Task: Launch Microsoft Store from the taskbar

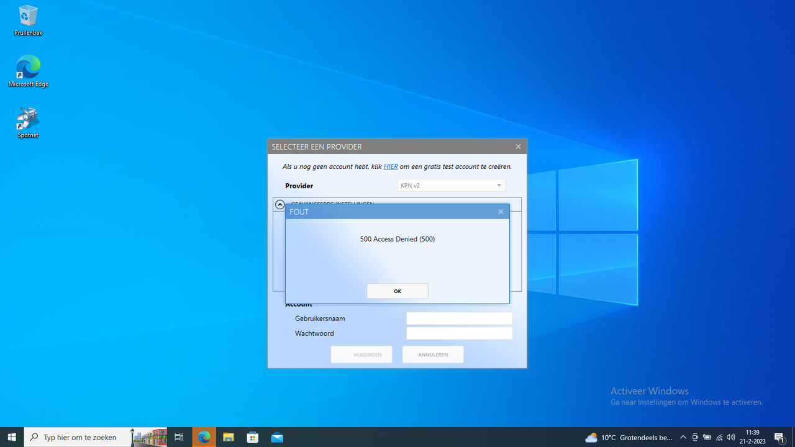Action: (x=253, y=437)
